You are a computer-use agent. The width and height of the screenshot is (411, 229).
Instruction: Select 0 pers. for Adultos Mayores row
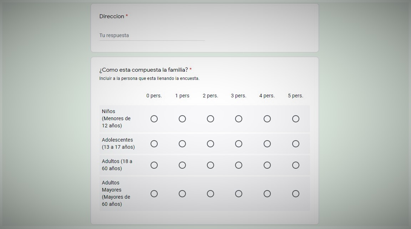point(154,194)
